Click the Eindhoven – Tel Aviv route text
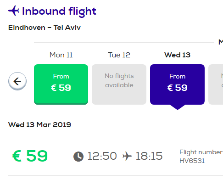 coord(45,28)
